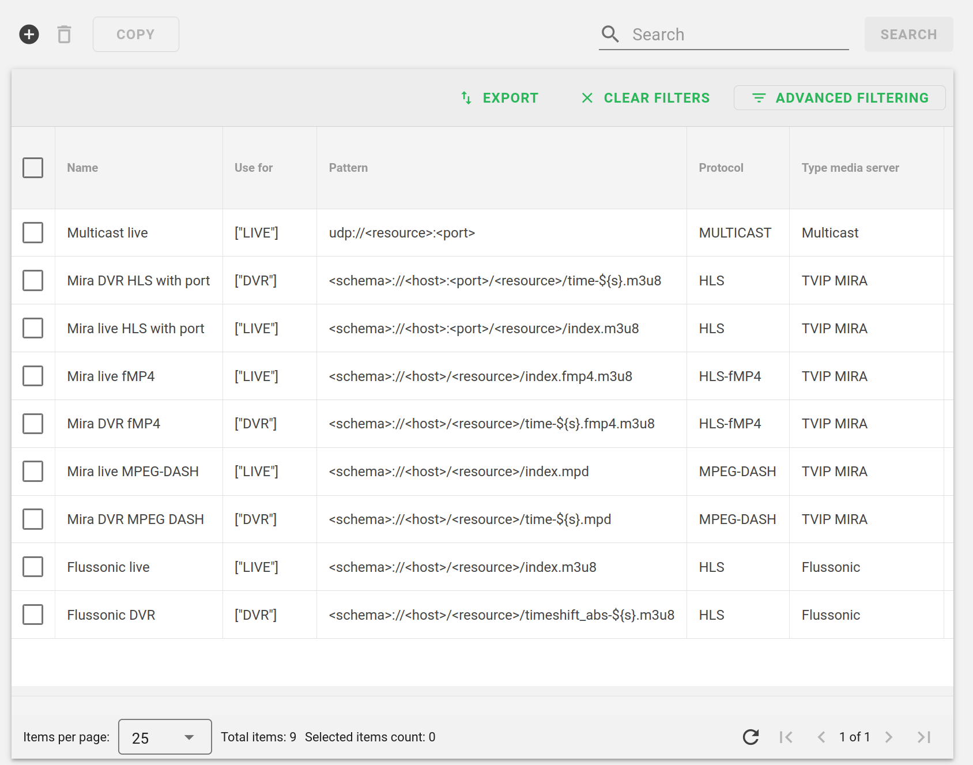
Task: Sort by the Protocol column header
Action: pos(721,168)
